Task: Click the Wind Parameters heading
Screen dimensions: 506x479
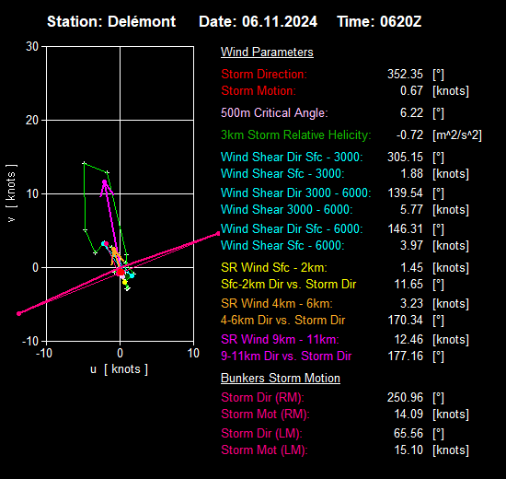Action: point(267,52)
